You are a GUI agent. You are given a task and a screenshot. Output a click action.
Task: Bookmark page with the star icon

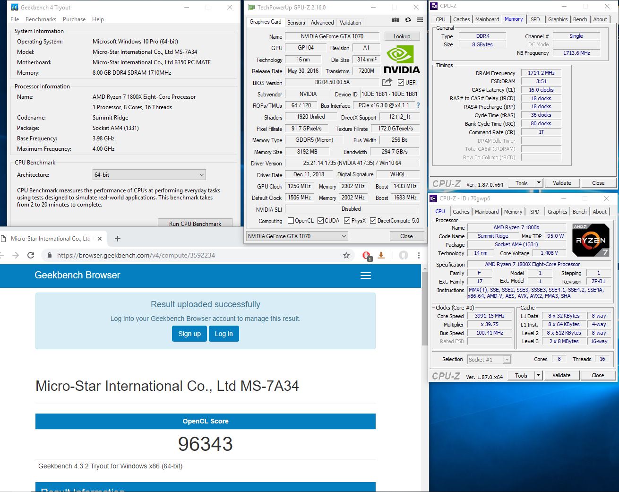346,255
